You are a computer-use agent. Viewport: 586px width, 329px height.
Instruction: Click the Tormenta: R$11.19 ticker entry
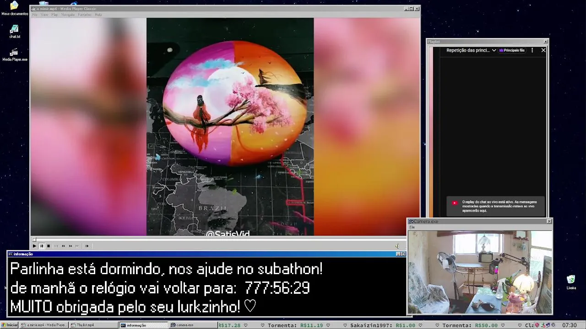click(296, 325)
